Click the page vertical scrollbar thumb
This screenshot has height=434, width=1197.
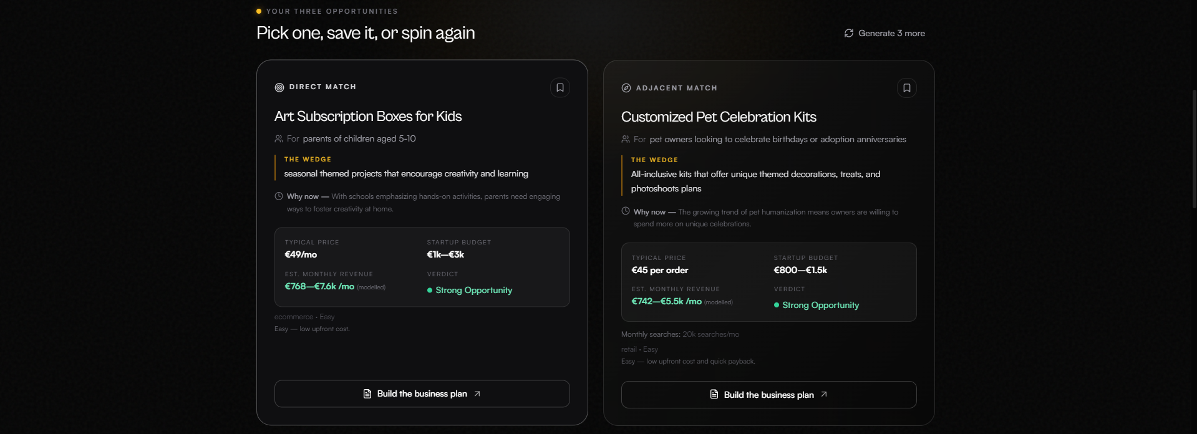1195,148
